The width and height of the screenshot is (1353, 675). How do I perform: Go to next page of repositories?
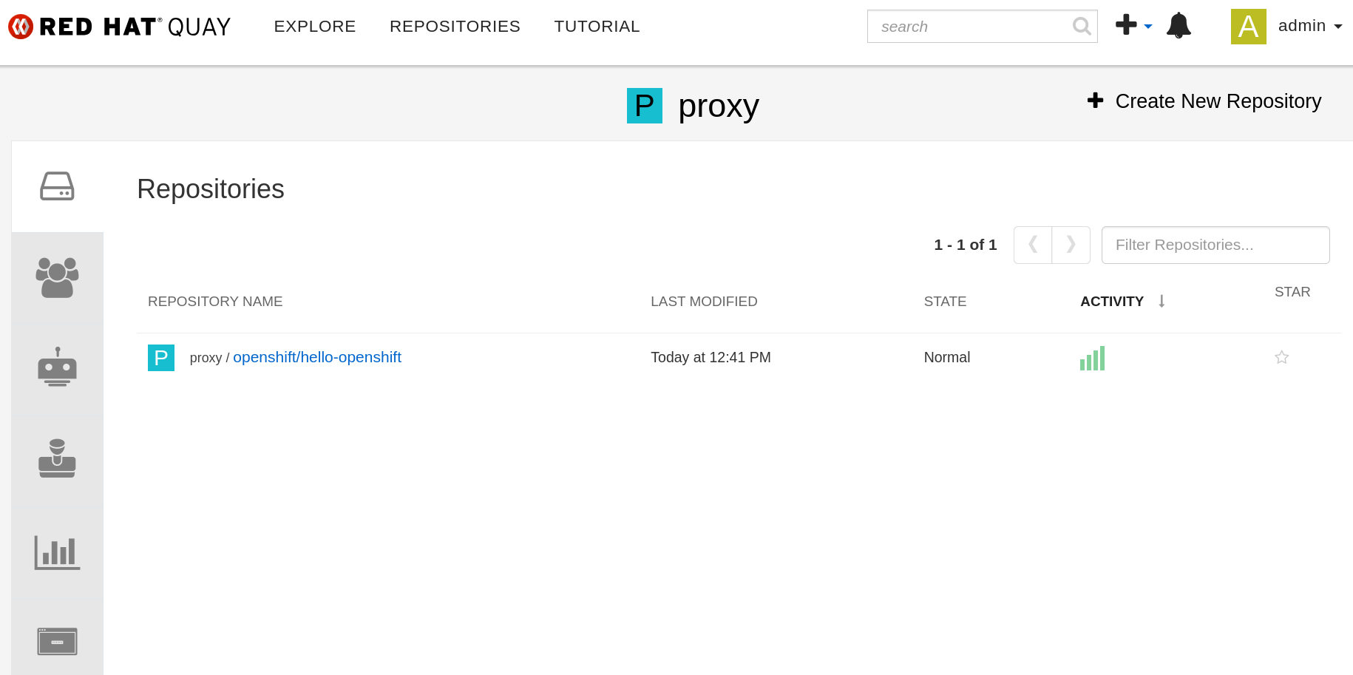(1071, 245)
